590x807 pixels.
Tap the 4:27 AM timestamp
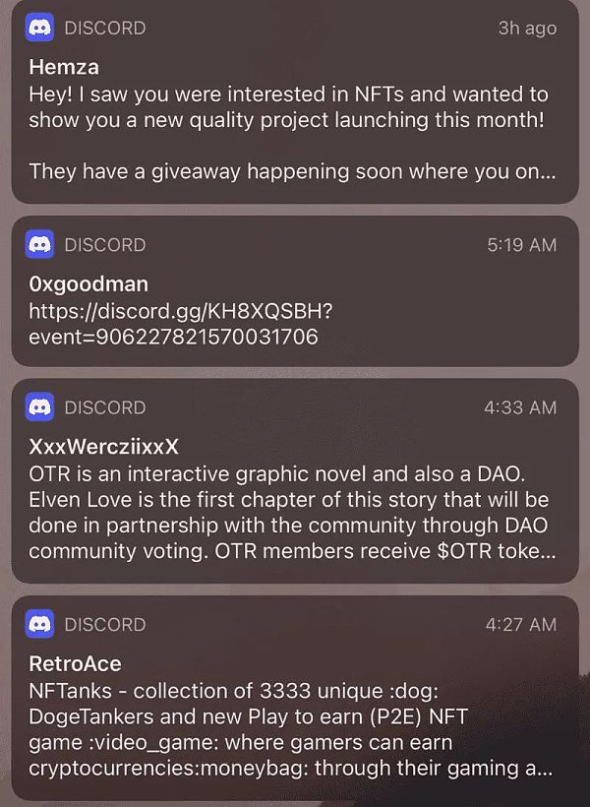521,624
